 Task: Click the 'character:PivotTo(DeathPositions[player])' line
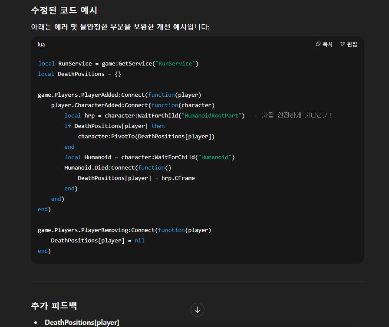146,137
